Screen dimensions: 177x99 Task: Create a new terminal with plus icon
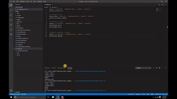pyautogui.click(x=153, y=68)
